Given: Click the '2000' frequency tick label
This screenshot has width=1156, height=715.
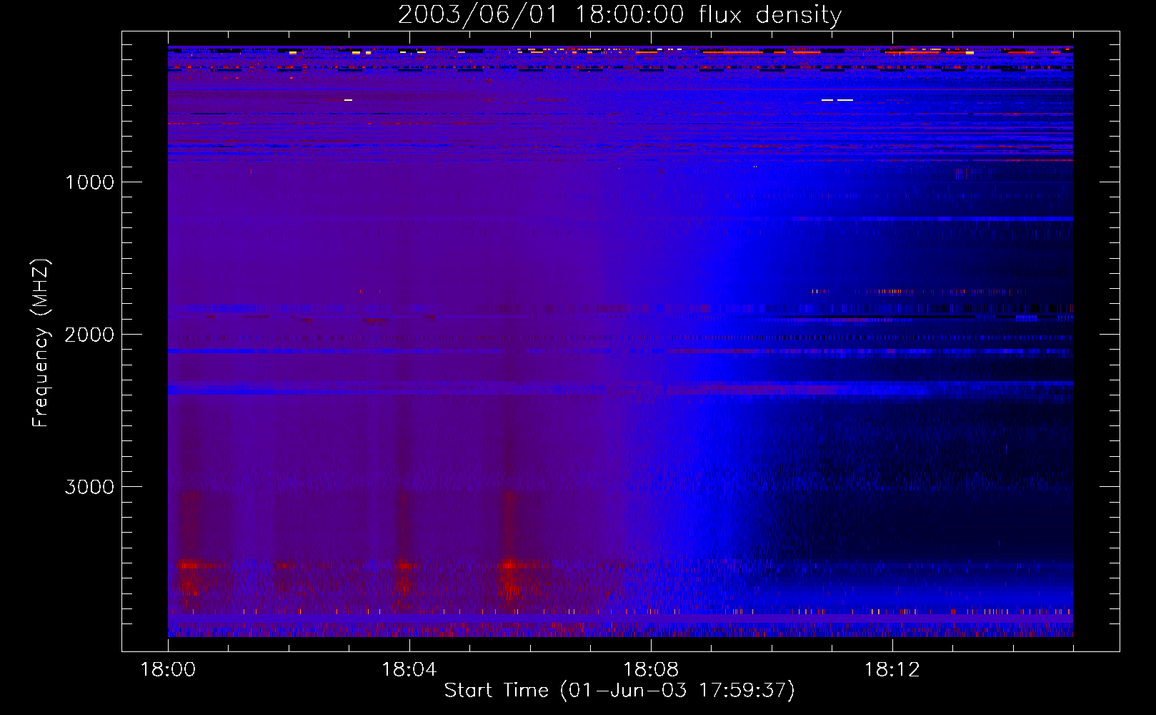Looking at the screenshot, I should click(x=89, y=335).
